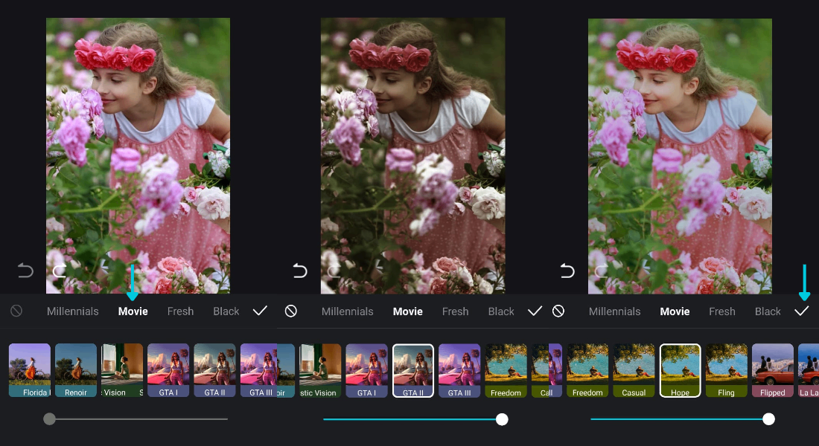Switch to Fresh category on the middle screen

[456, 311]
